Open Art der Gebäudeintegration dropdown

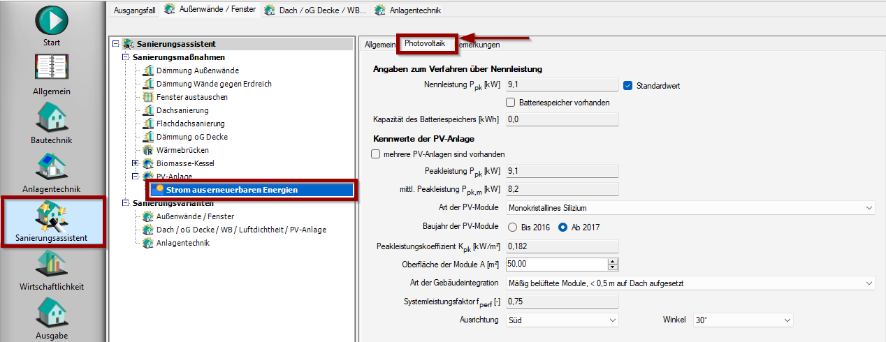[x=690, y=283]
